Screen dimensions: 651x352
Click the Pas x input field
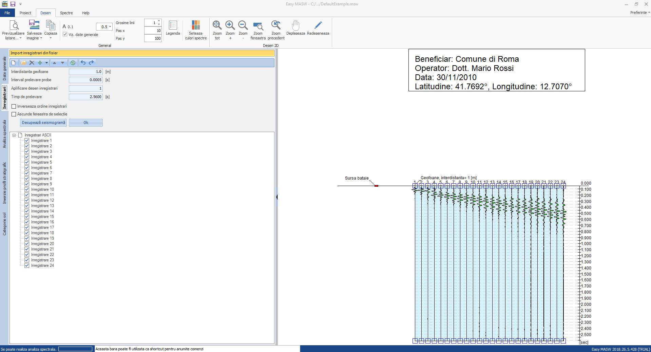(x=153, y=31)
